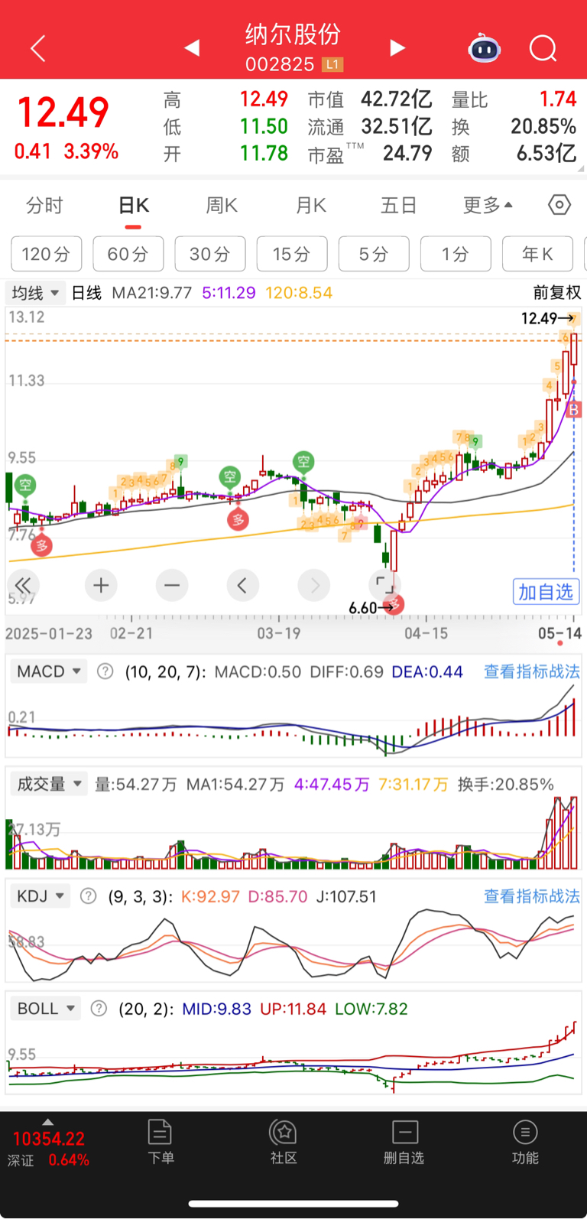587x1219 pixels.
Task: Open the KDJ indicator dropdown
Action: tap(41, 896)
